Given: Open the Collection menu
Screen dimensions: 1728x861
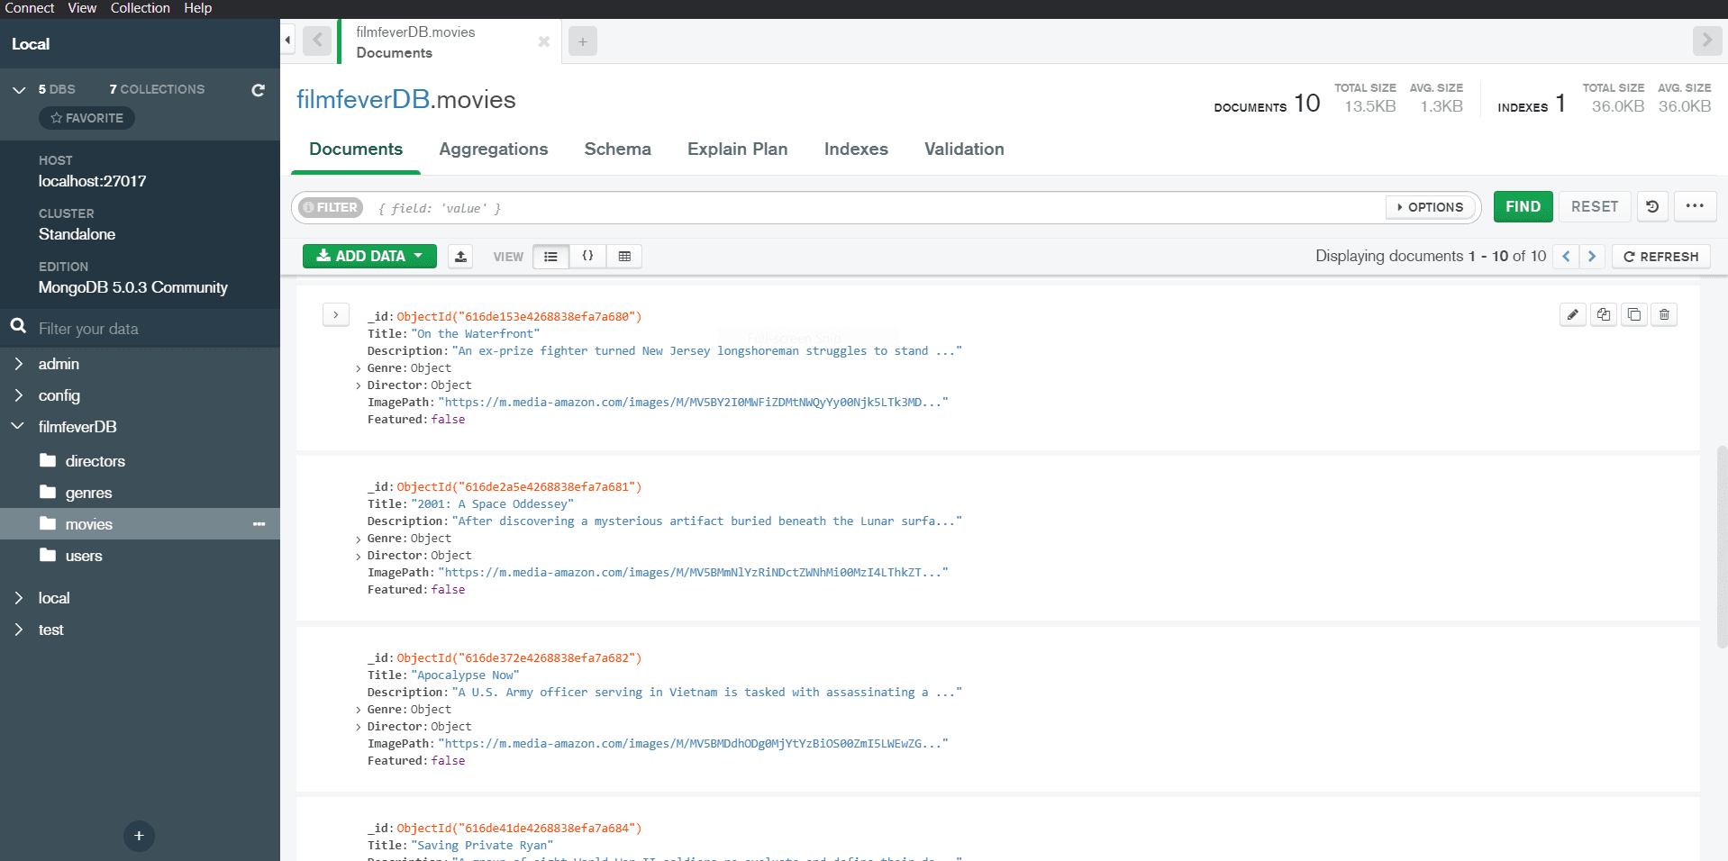Looking at the screenshot, I should [140, 8].
